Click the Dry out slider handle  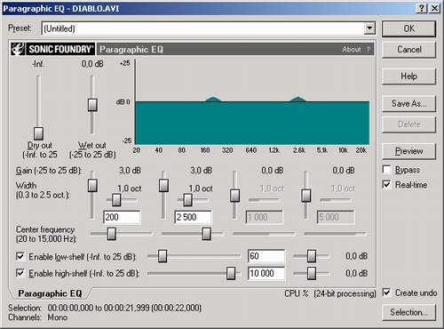[x=38, y=133]
